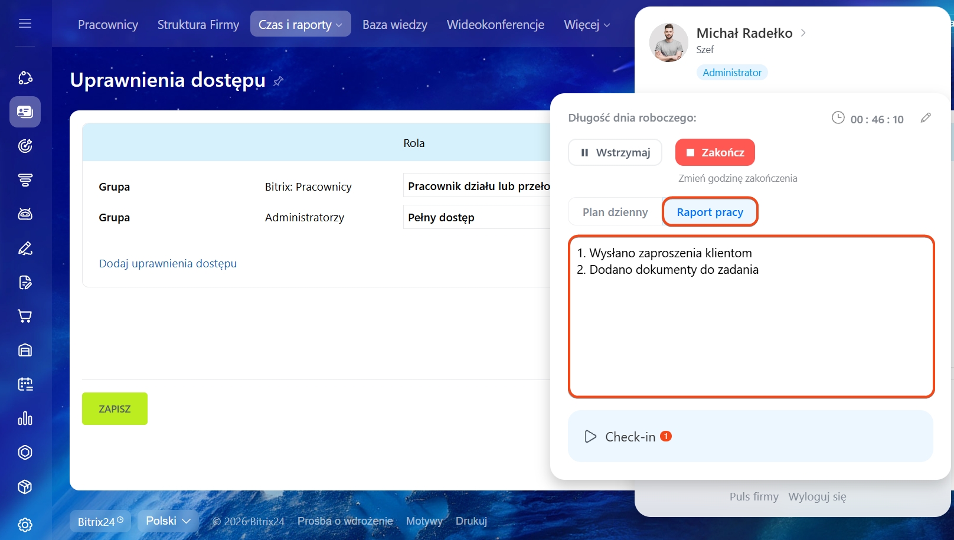Pause the workday with Wstrzymaj
The image size is (954, 540).
click(615, 152)
